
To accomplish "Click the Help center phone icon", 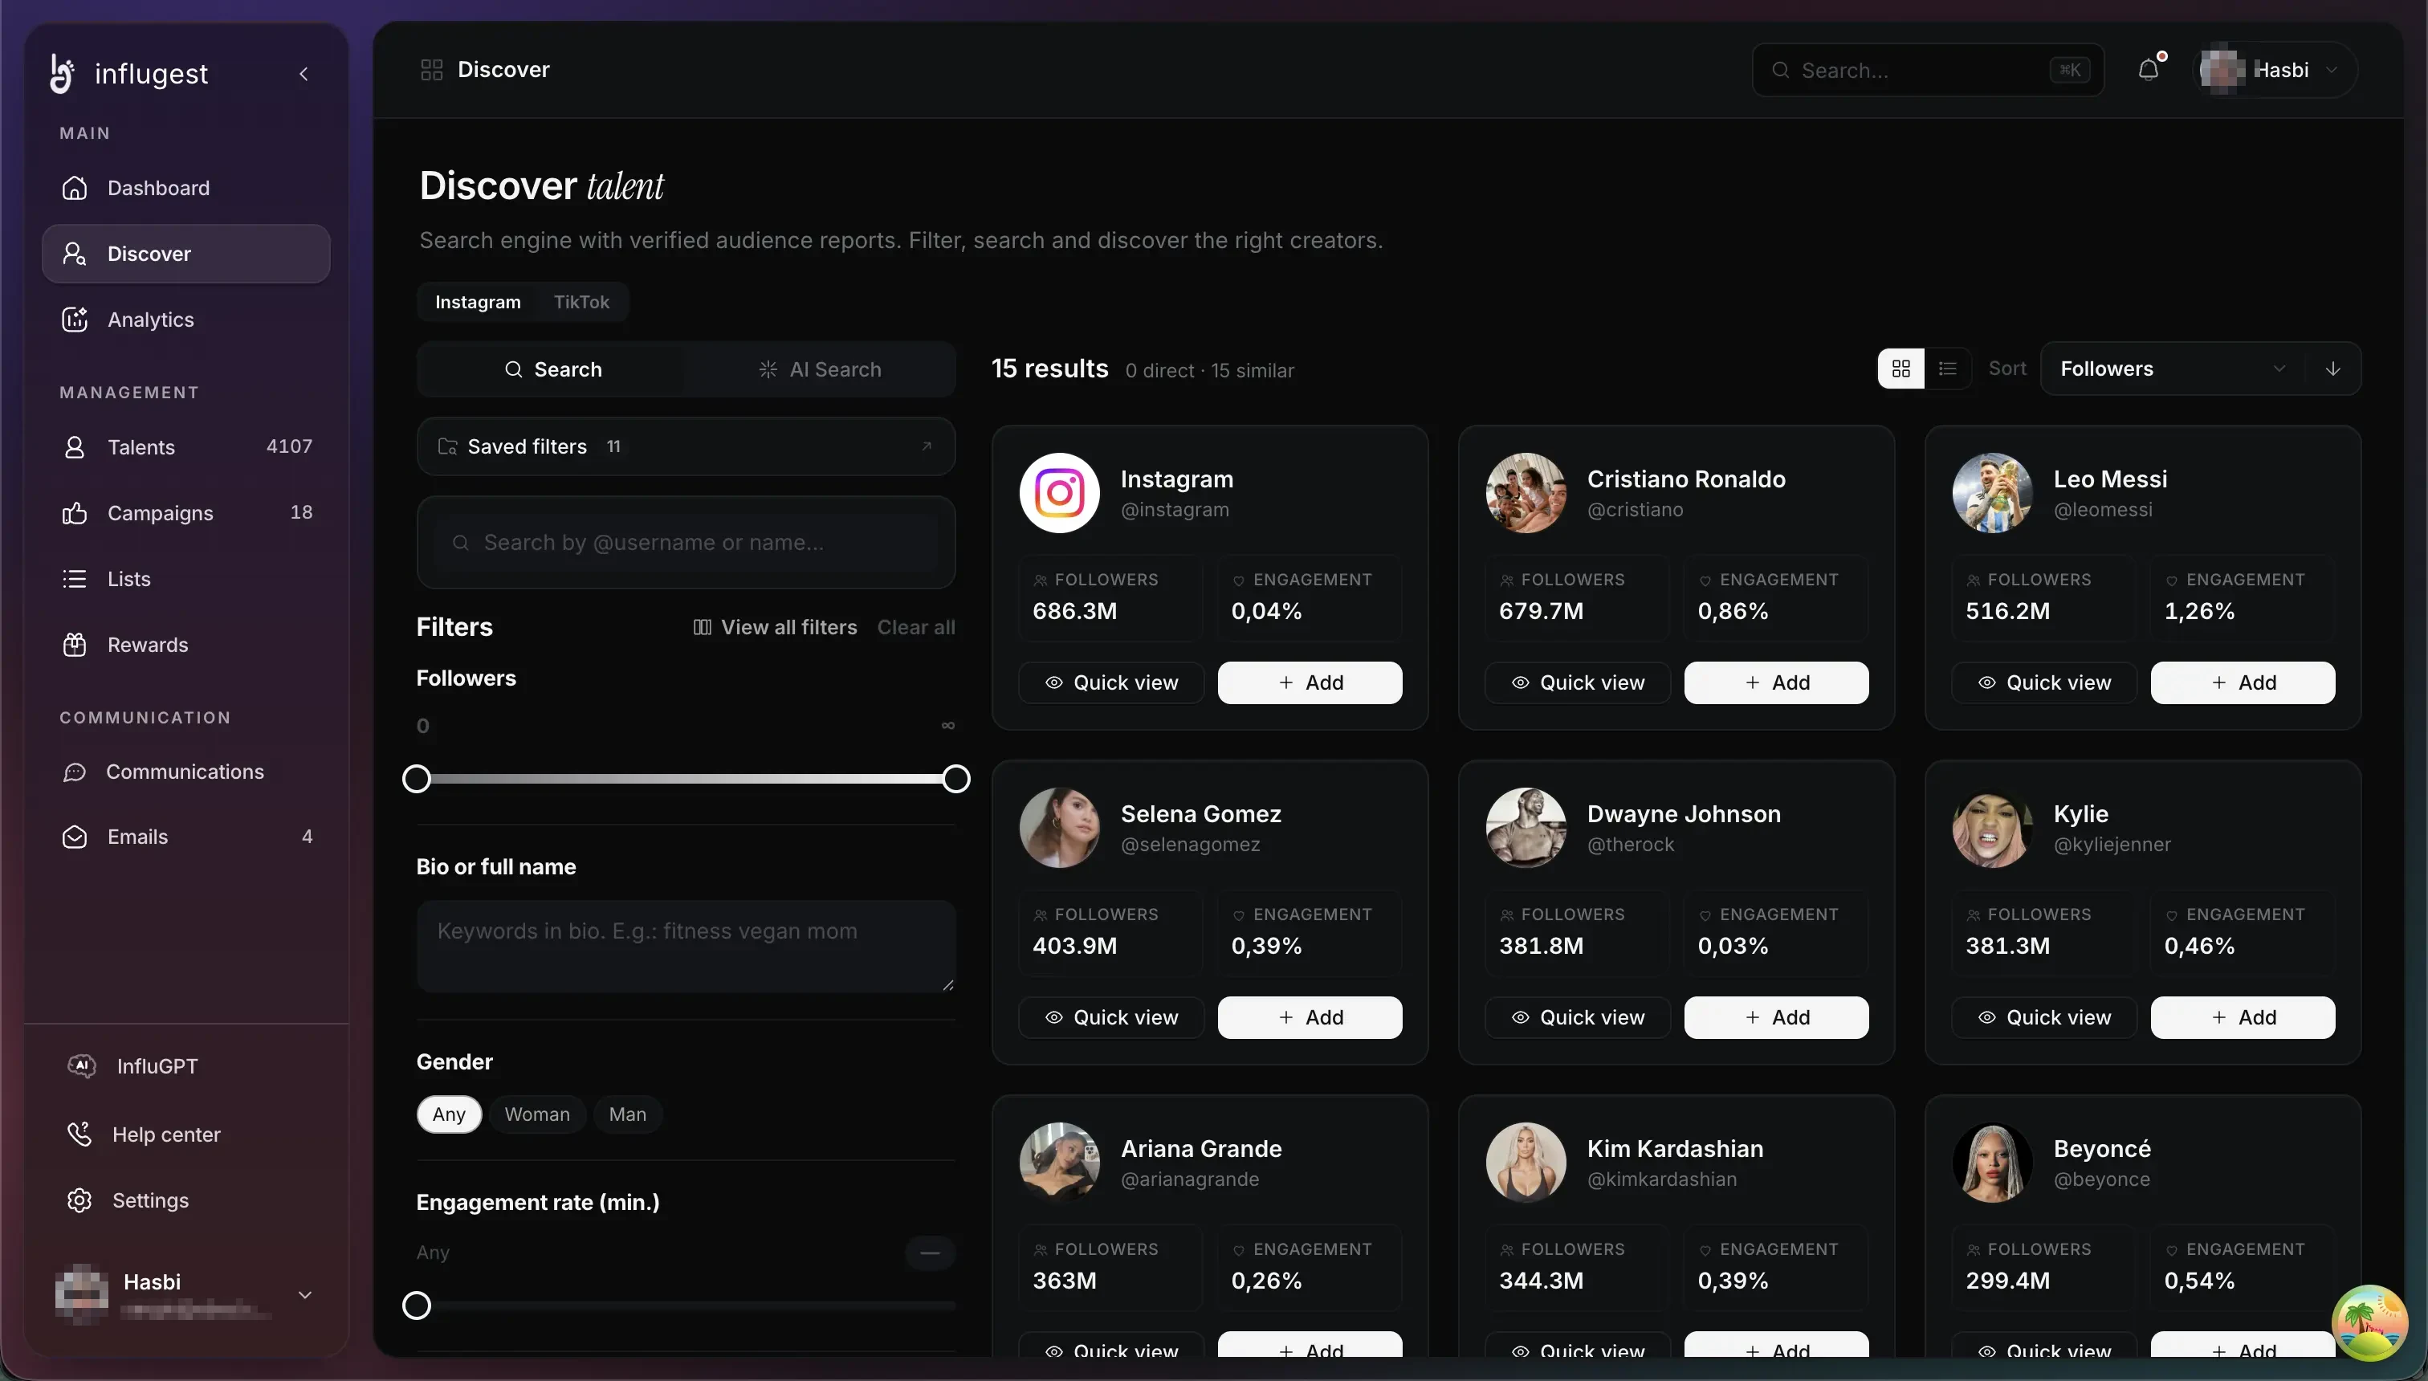I will (x=79, y=1135).
